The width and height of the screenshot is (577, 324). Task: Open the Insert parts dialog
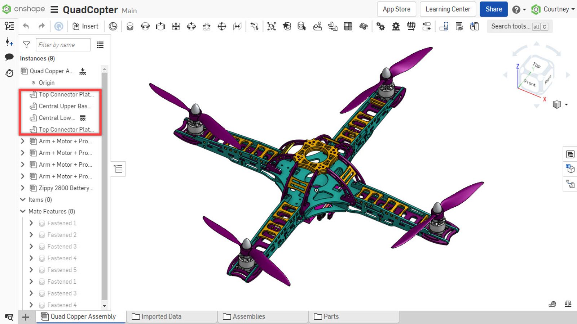[x=85, y=26]
